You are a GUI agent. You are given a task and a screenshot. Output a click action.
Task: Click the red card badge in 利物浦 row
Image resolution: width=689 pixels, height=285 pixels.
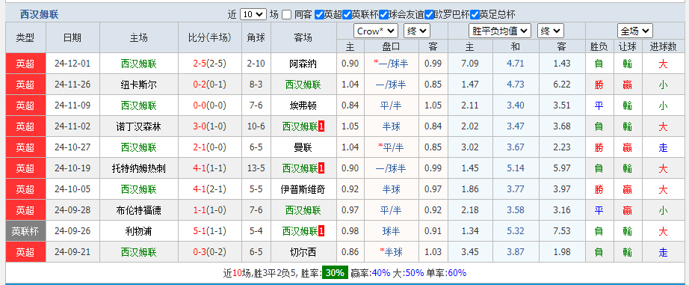(321, 231)
